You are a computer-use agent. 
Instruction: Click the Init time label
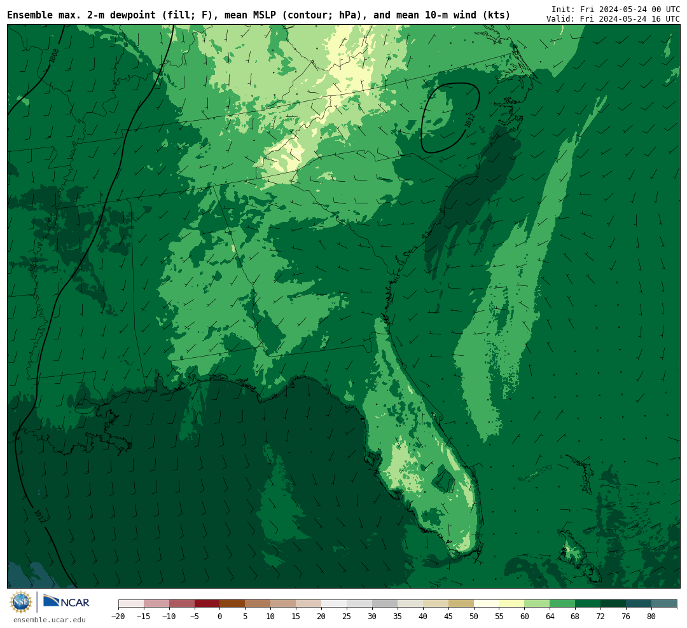click(616, 9)
